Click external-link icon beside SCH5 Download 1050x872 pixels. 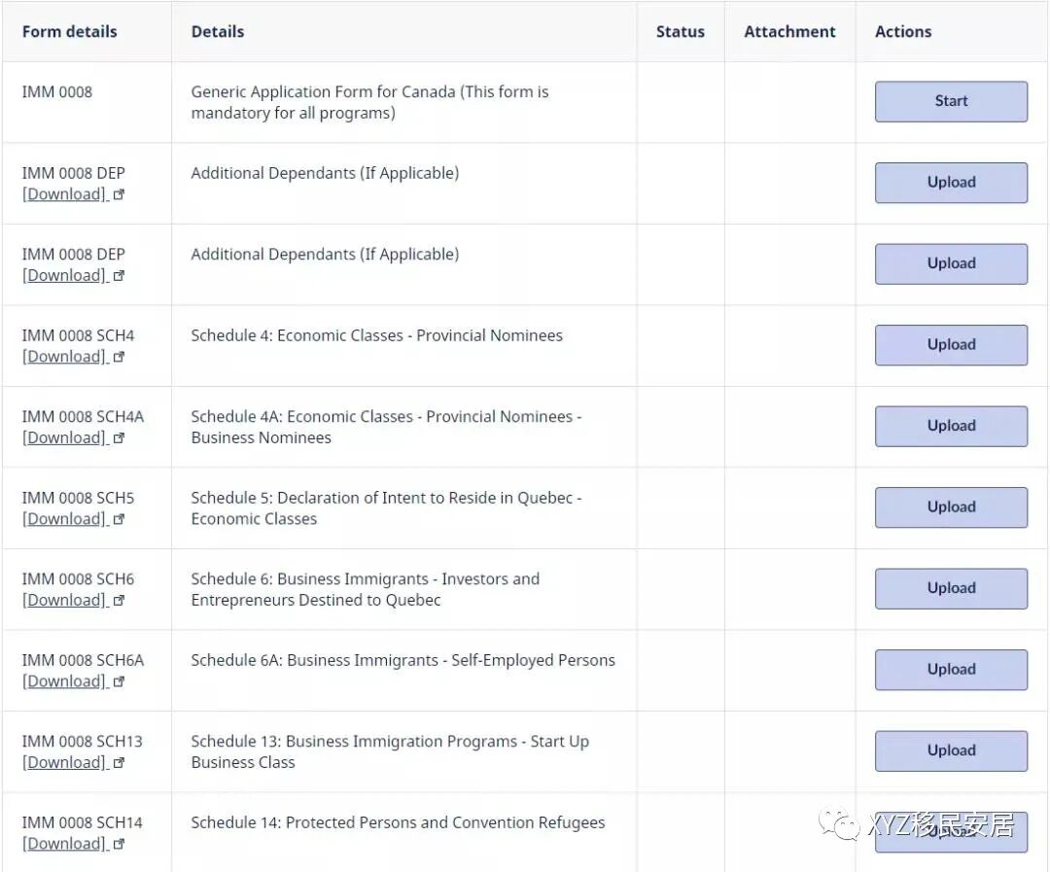120,520
